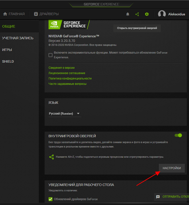This screenshot has height=205, width=189.
Task: Click the drivers download icon
Action: (36, 14)
